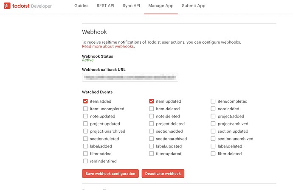This screenshot has width=293, height=190.
Task: Click the Todoist logo icon
Action: click(7, 6)
